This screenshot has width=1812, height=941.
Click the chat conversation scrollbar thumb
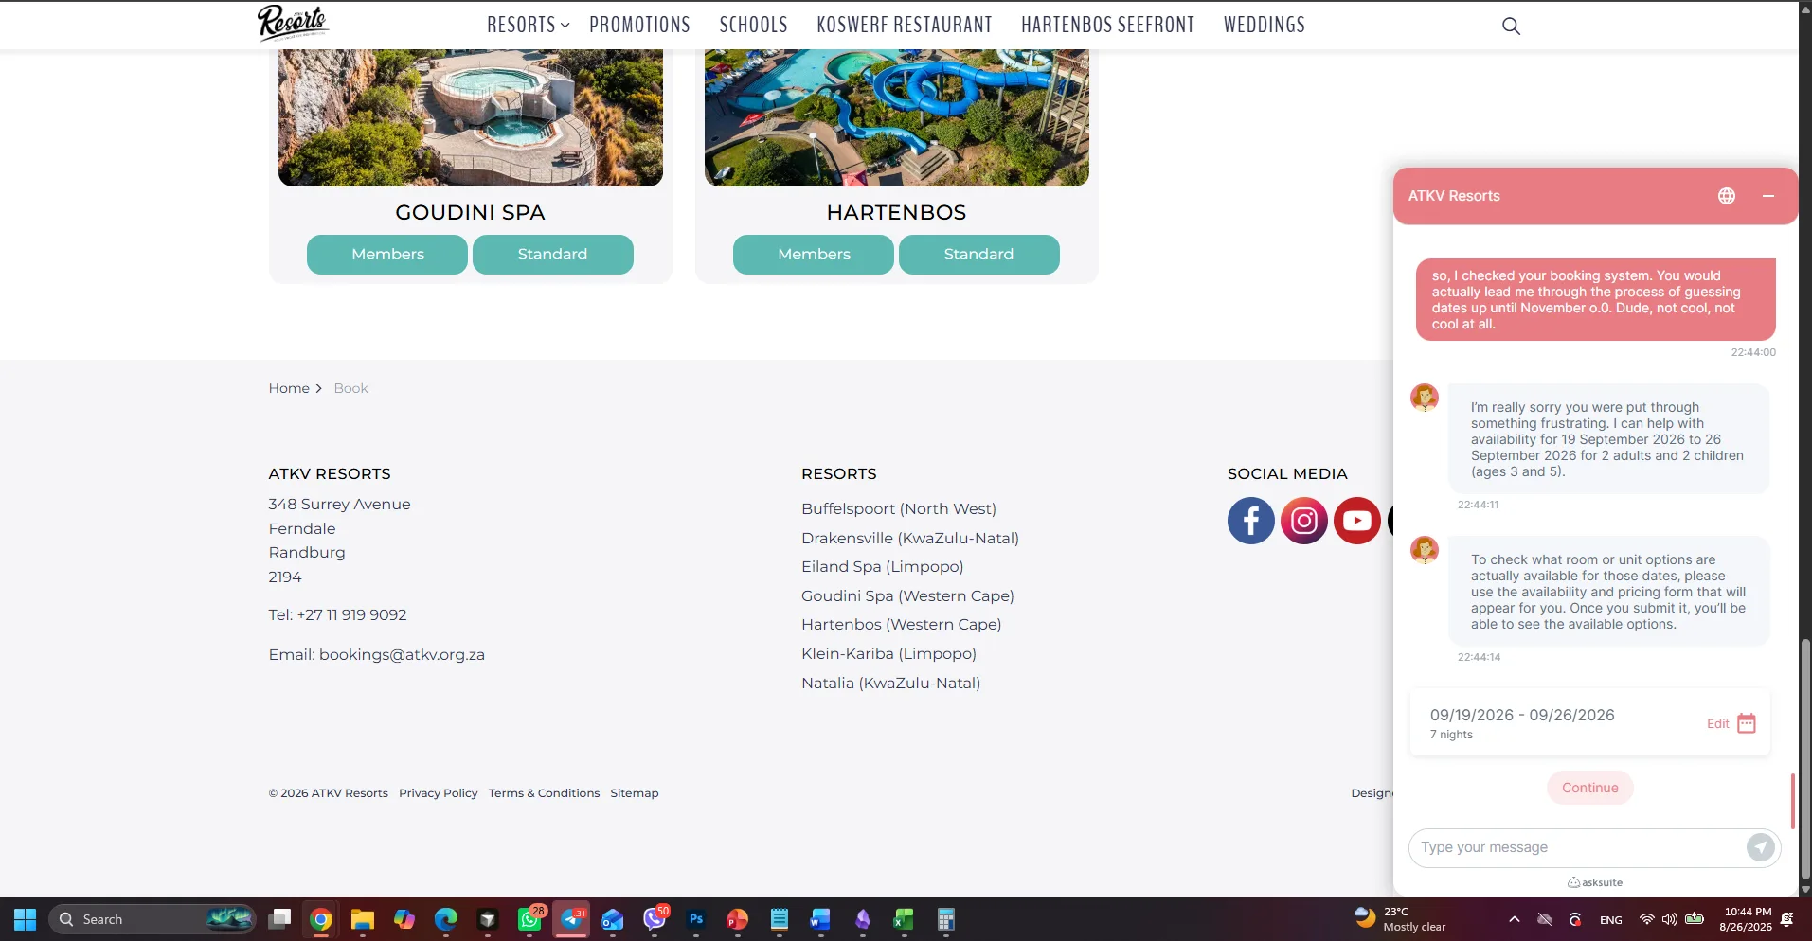1792,801
